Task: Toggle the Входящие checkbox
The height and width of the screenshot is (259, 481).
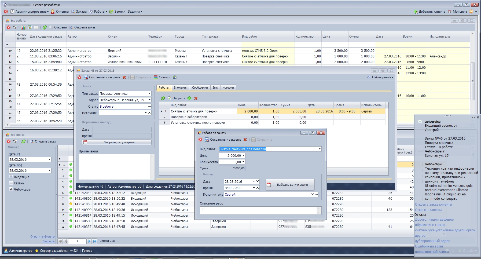Action: coord(11,177)
